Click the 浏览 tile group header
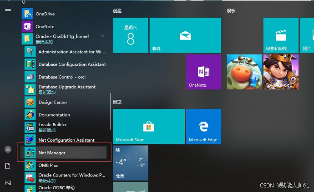314x192 pixels. [x=117, y=102]
